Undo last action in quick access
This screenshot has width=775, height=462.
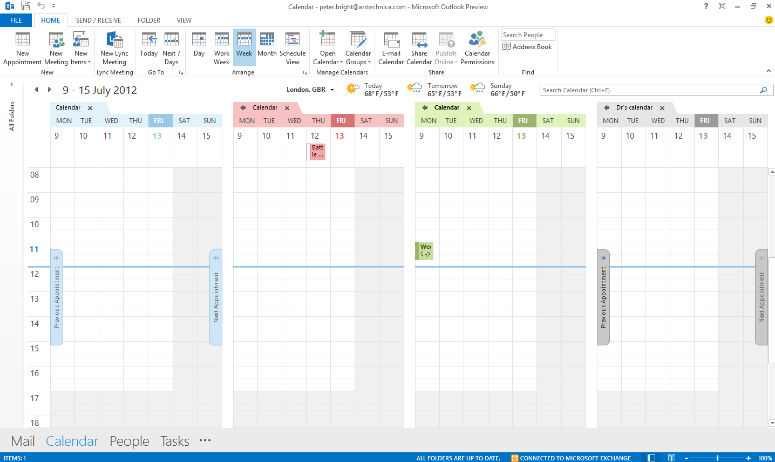coord(41,6)
